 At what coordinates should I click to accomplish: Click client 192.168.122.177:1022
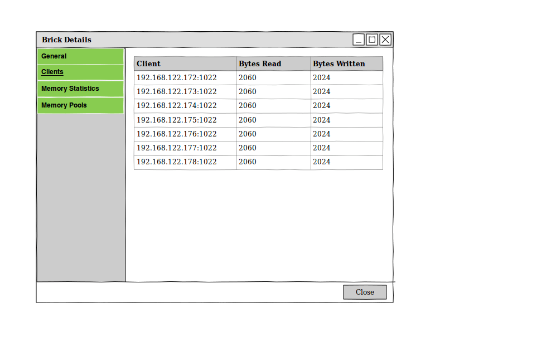tap(177, 148)
